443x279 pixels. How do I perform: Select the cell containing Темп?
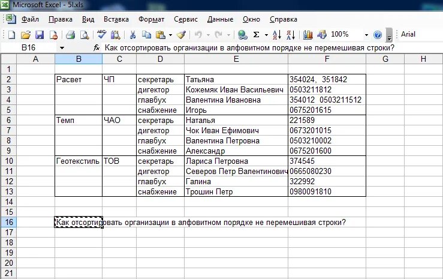(79, 120)
